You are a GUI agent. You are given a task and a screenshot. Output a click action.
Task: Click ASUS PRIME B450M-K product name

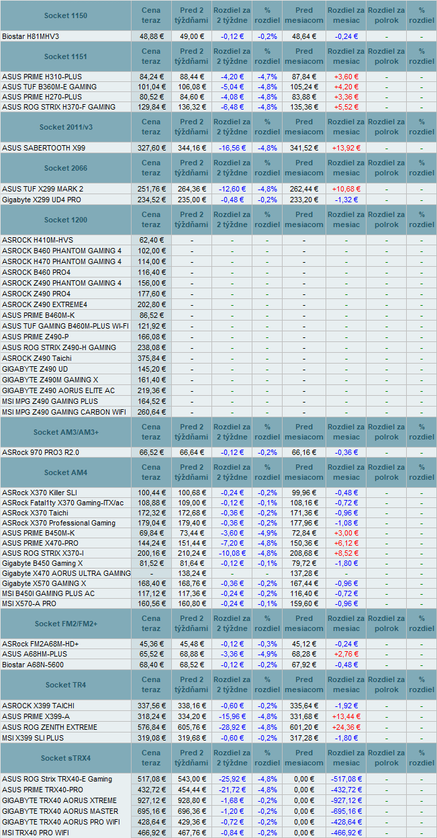(39, 533)
